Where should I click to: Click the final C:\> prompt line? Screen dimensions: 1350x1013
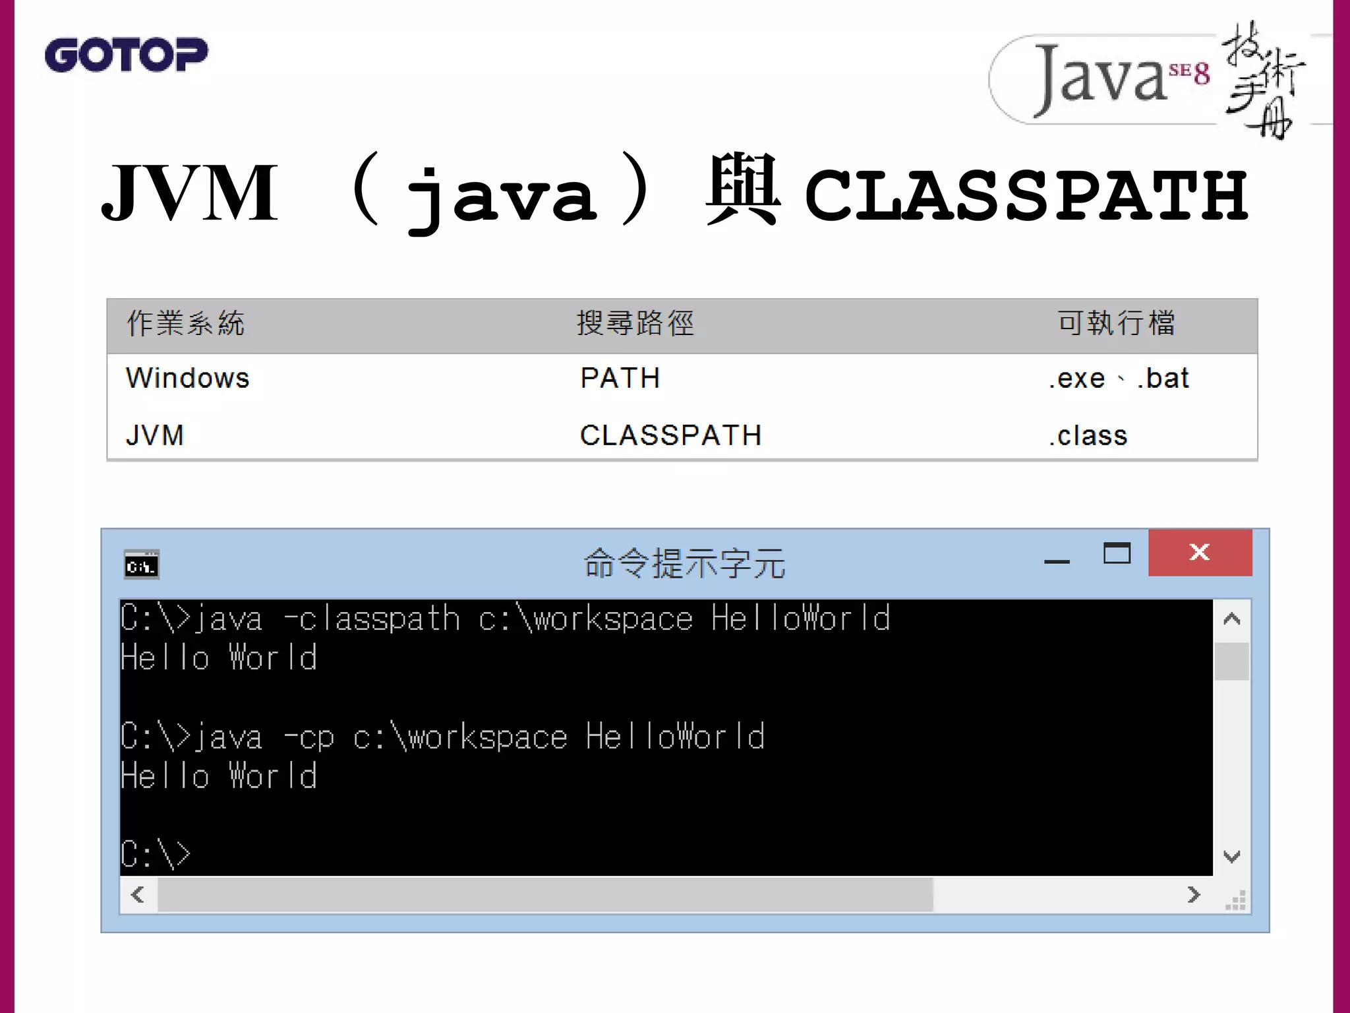coord(156,855)
